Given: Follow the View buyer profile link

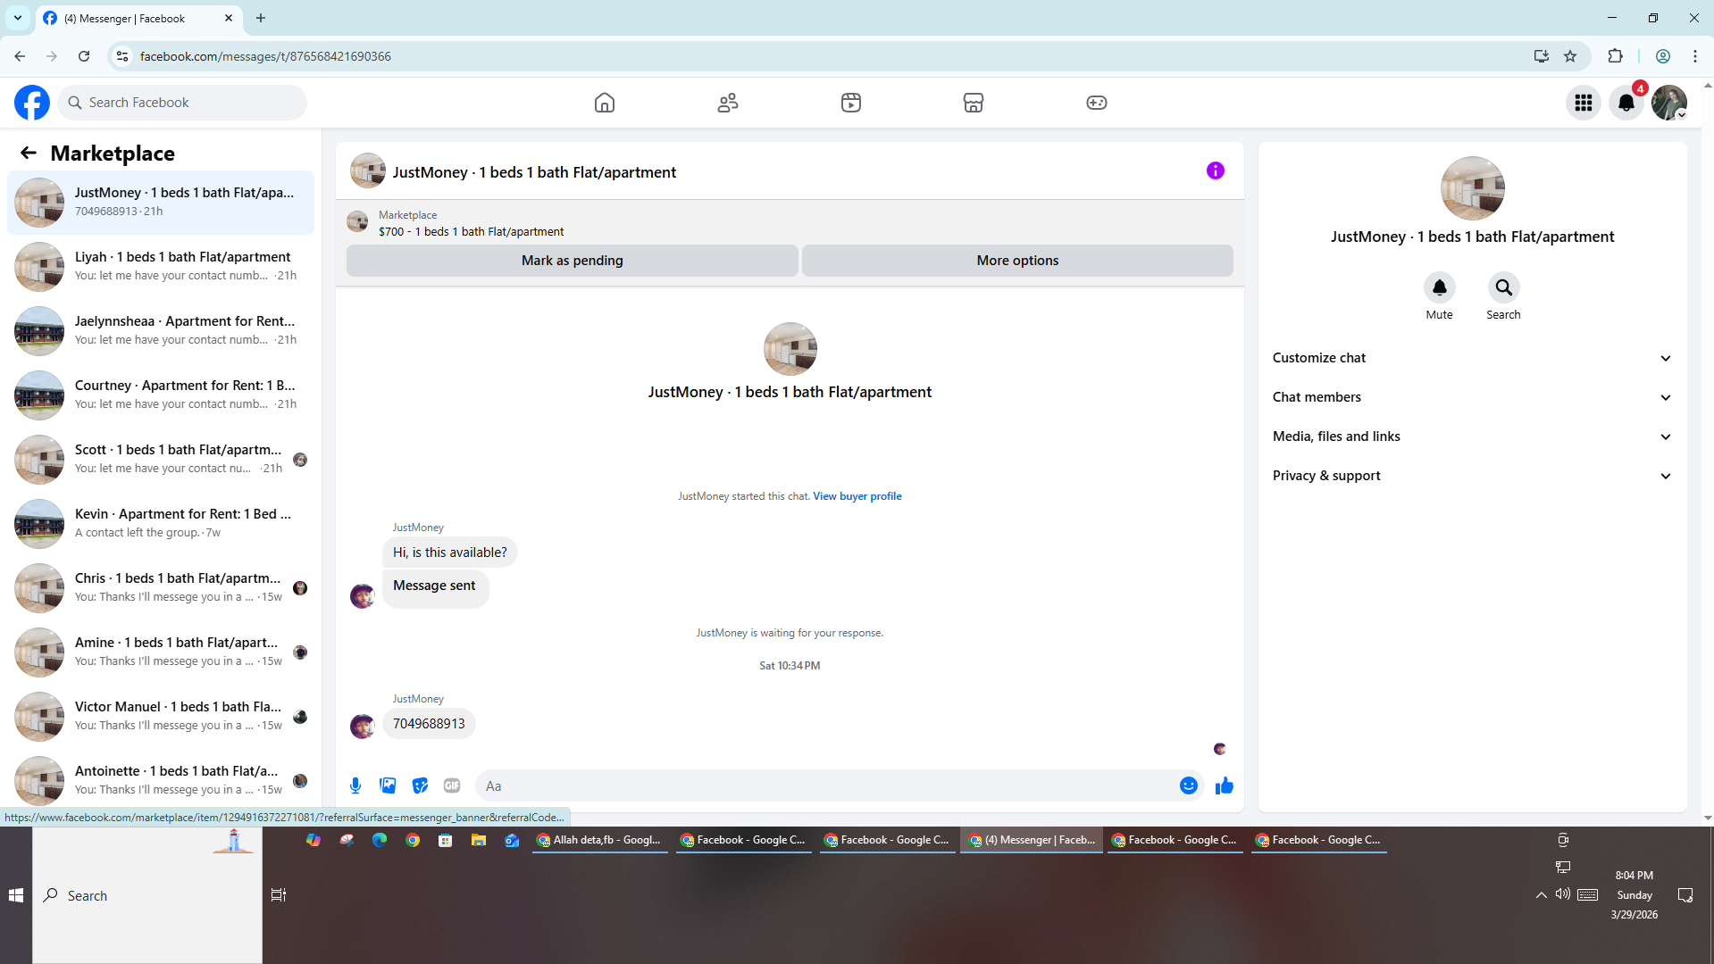Looking at the screenshot, I should 857,496.
